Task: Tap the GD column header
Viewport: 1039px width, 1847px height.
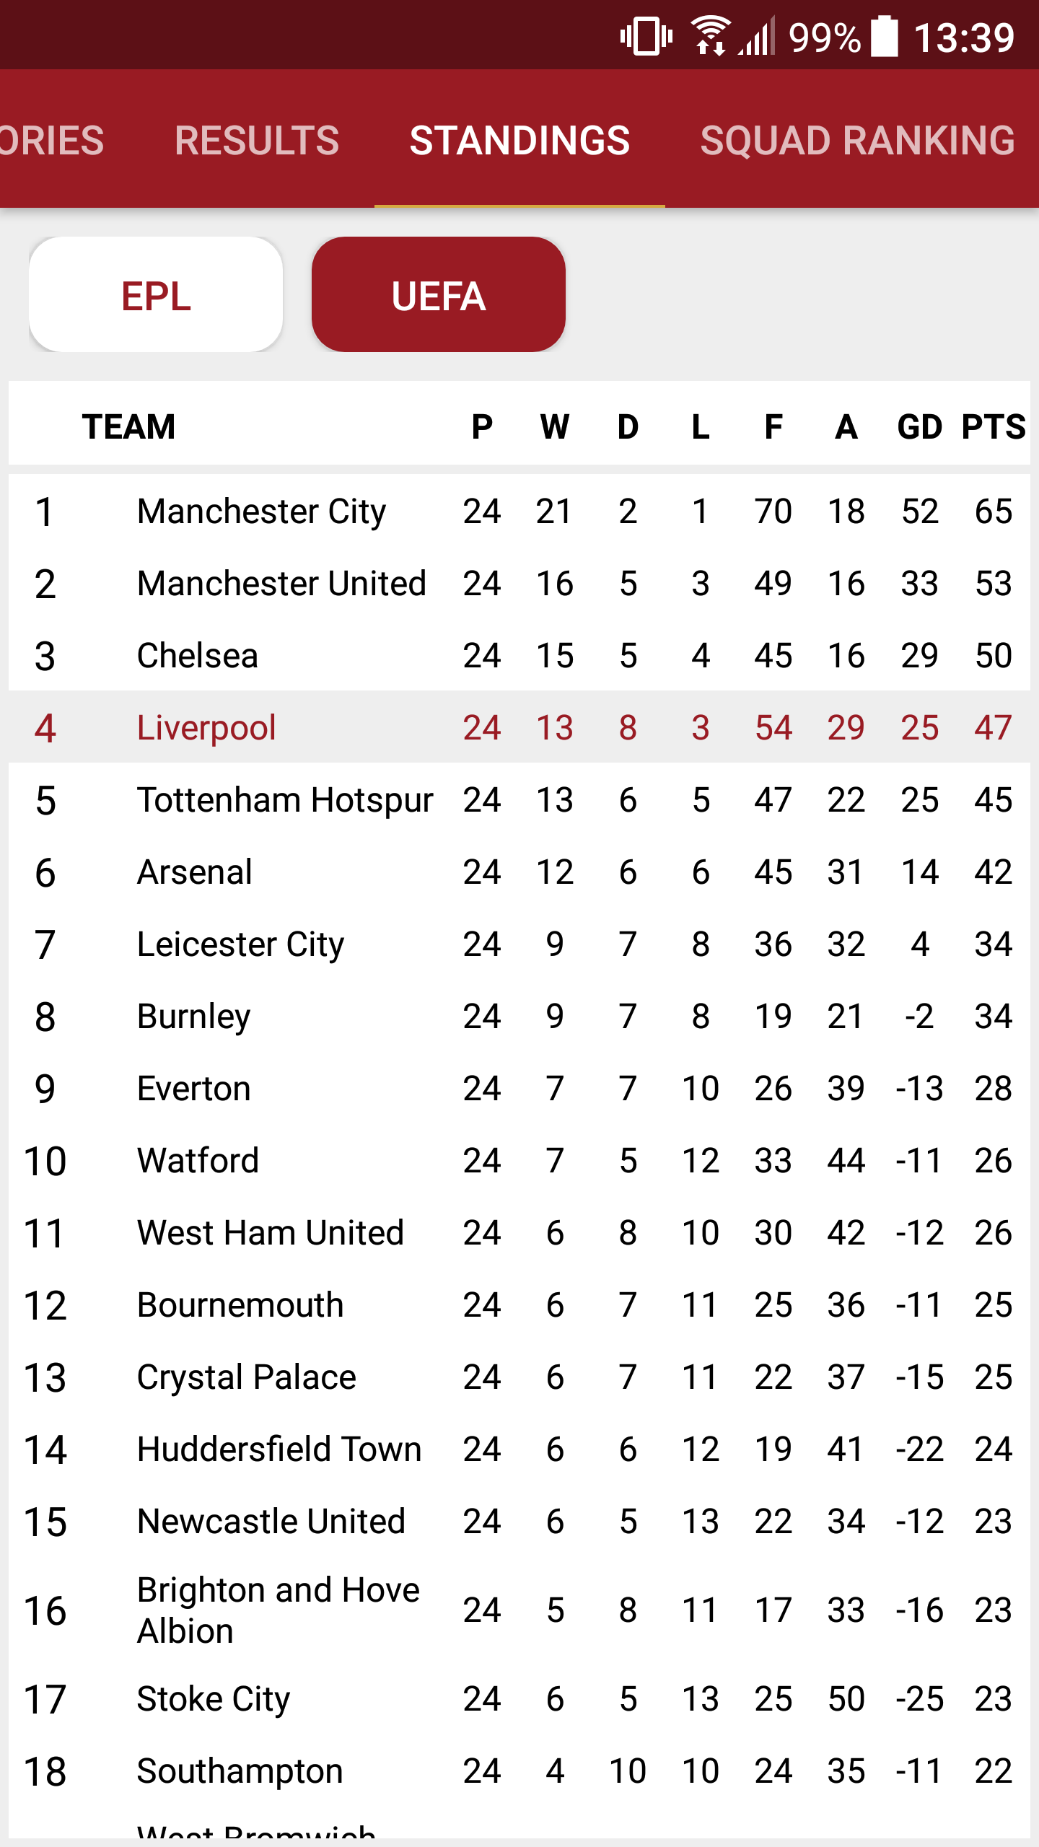Action: (x=919, y=426)
